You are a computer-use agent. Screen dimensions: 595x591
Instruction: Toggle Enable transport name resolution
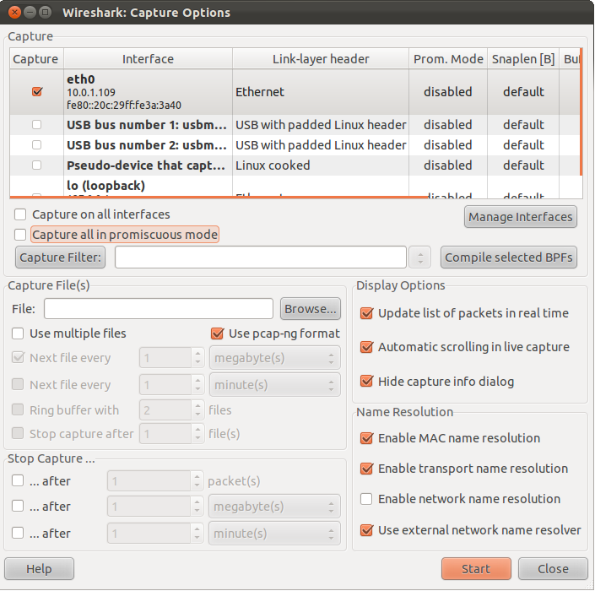(366, 469)
